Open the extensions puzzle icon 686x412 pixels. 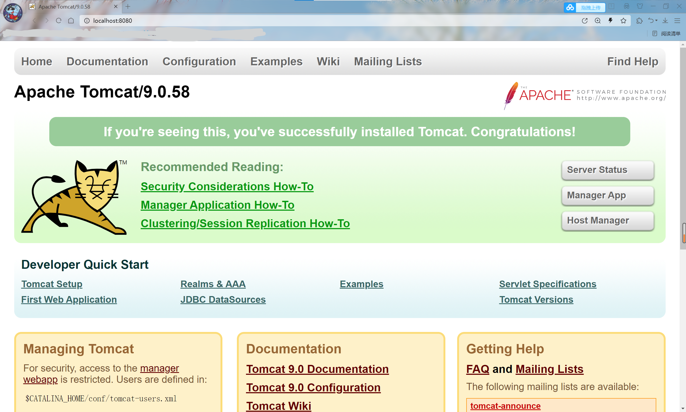[x=639, y=21]
